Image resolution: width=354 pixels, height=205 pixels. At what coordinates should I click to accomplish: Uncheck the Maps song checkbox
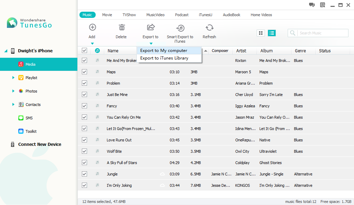click(x=84, y=72)
